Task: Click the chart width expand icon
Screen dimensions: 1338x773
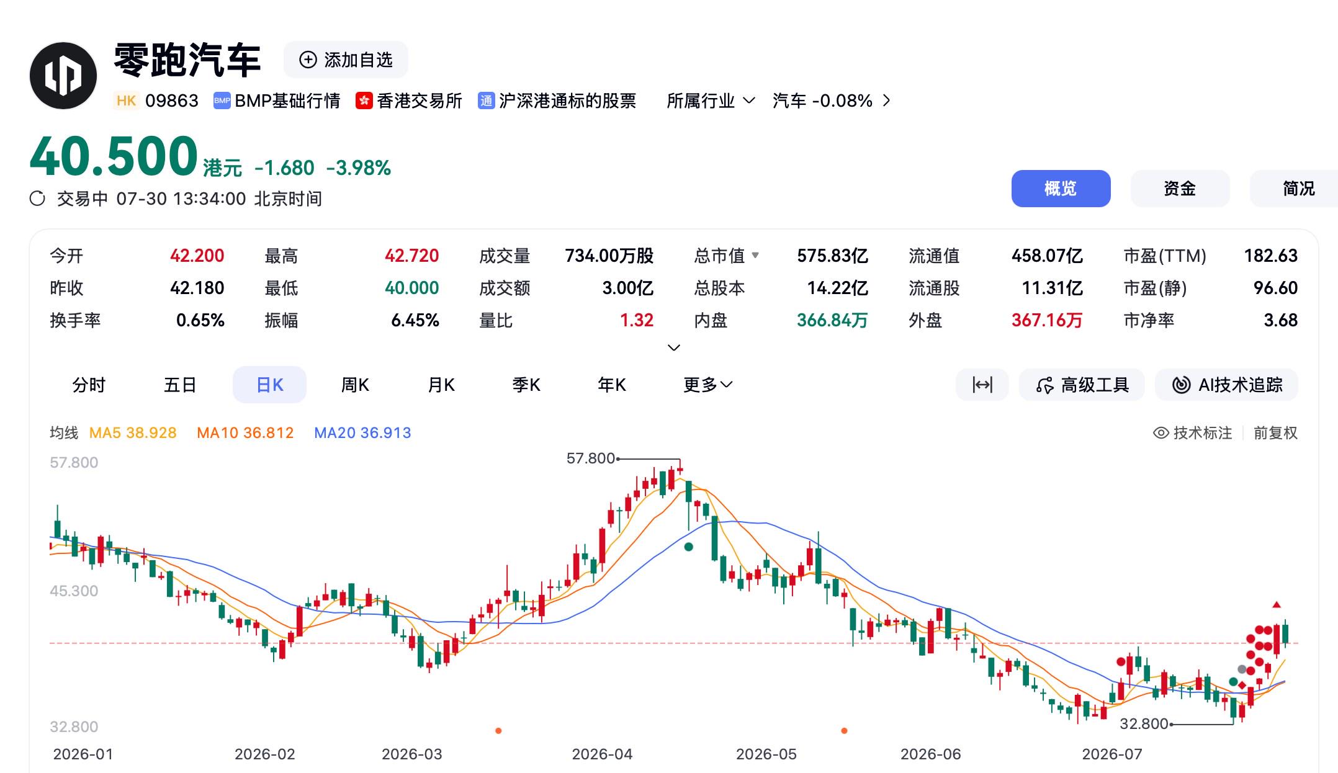Action: tap(982, 385)
